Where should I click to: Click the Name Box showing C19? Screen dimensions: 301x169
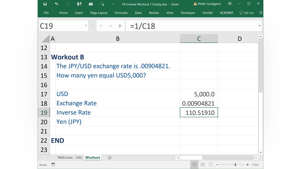coord(61,26)
